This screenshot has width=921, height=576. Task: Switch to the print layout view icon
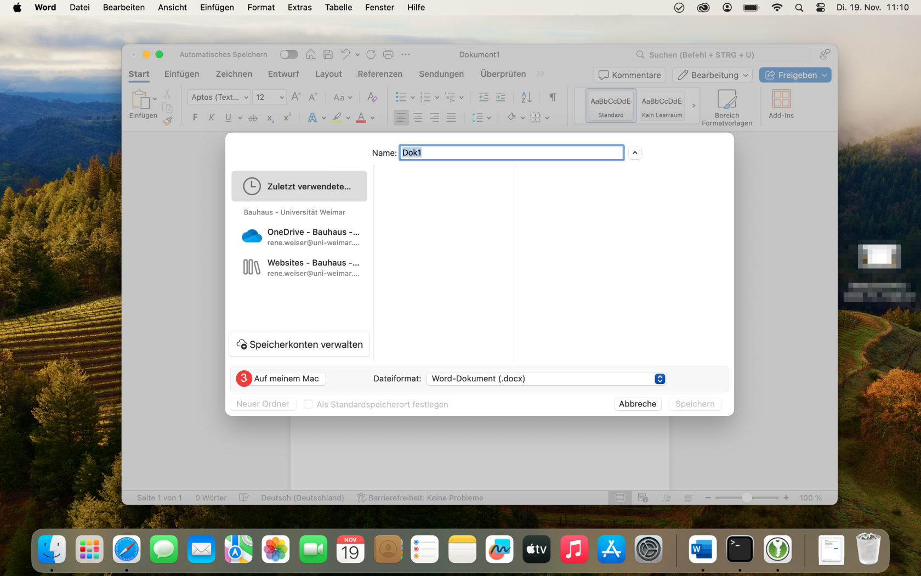point(620,498)
